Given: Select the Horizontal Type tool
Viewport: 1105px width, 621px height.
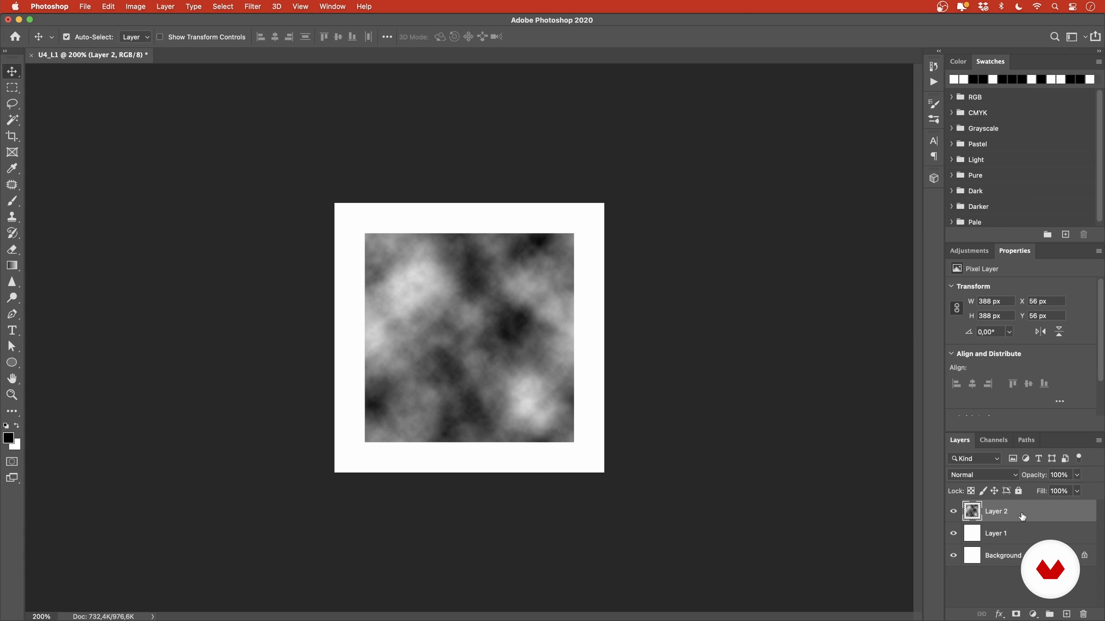Looking at the screenshot, I should click(x=12, y=330).
